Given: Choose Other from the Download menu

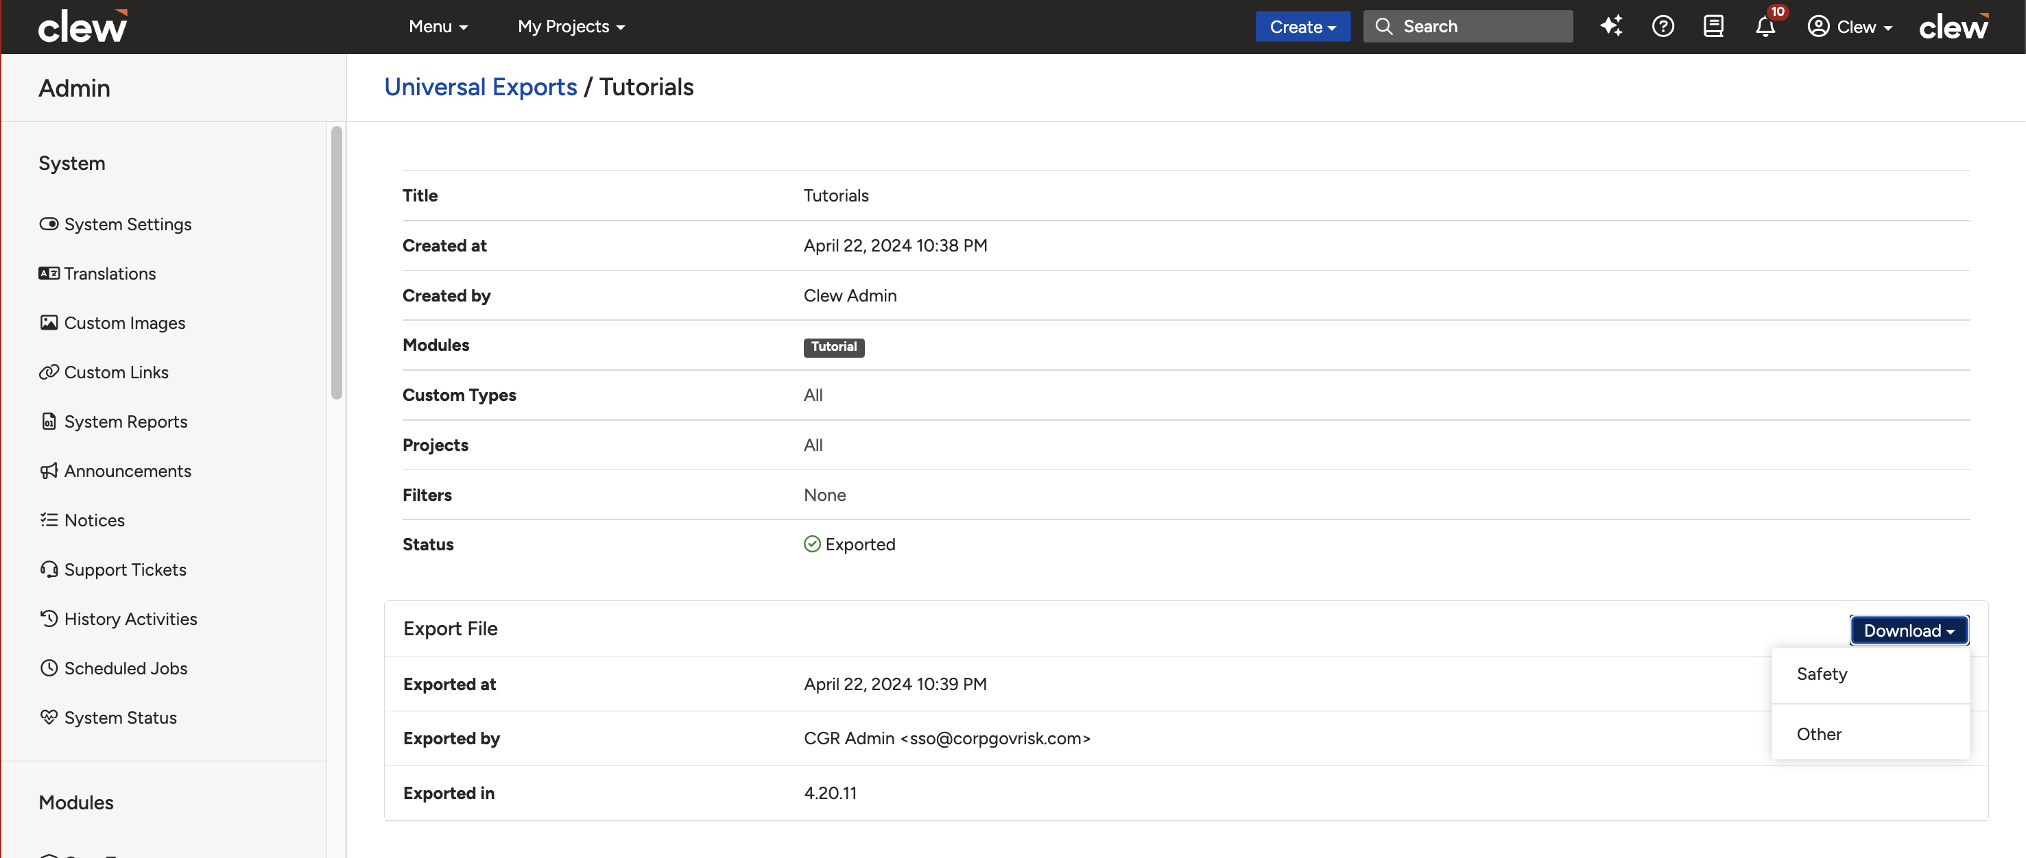Looking at the screenshot, I should click(x=1870, y=734).
